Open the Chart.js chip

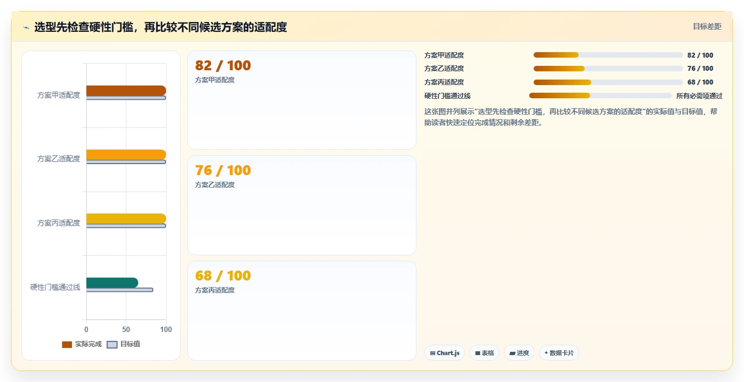pyautogui.click(x=445, y=353)
